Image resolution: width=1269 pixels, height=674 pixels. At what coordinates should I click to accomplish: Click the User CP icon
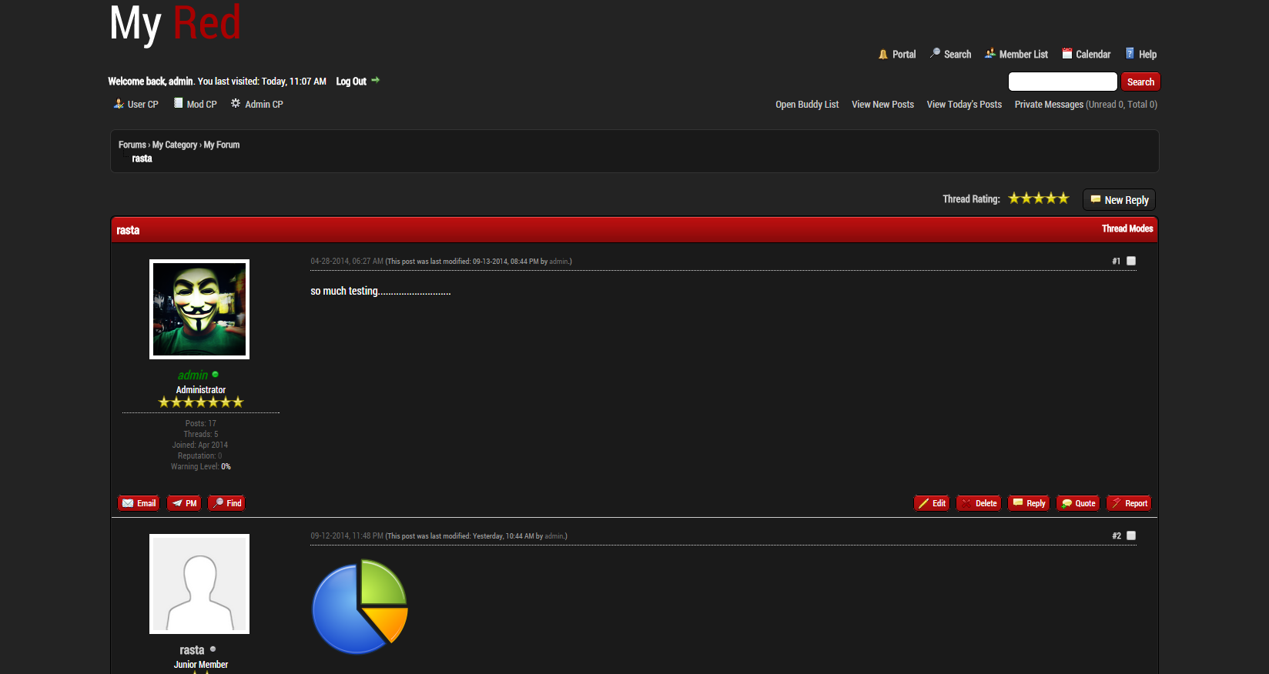(119, 104)
